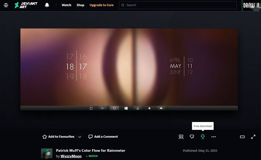Click the green free download arrow icon
The image size is (261, 160).
203,137
